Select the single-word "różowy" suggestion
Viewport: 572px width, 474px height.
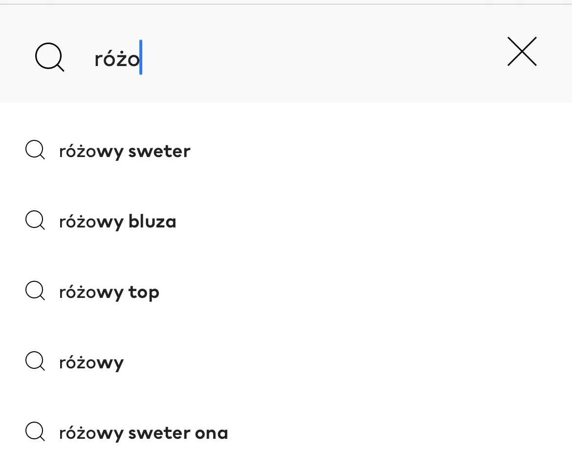point(286,362)
